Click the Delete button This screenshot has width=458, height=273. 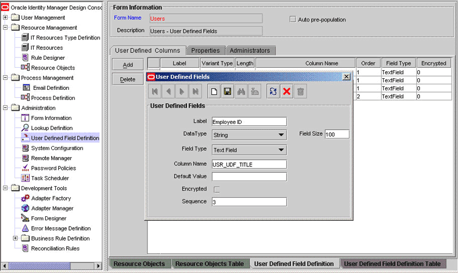[128, 79]
